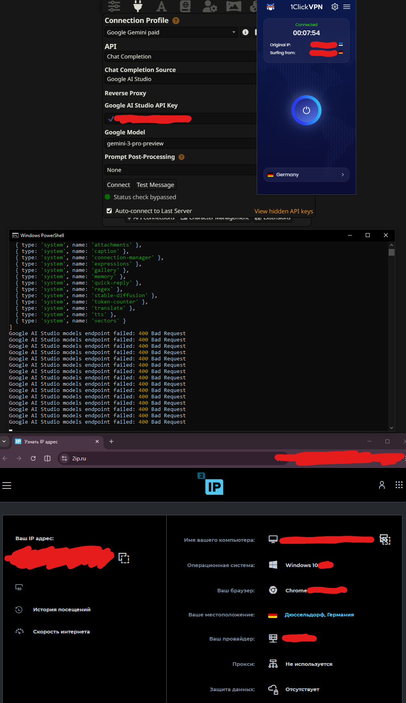
Task: Click browser back arrow
Action: tap(5, 458)
